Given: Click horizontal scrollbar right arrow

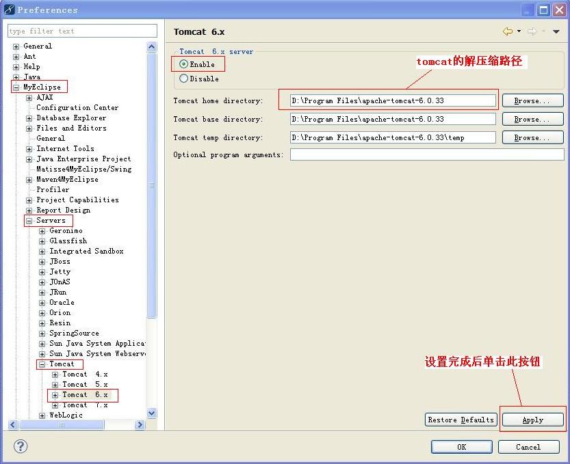Looking at the screenshot, I should 140,424.
